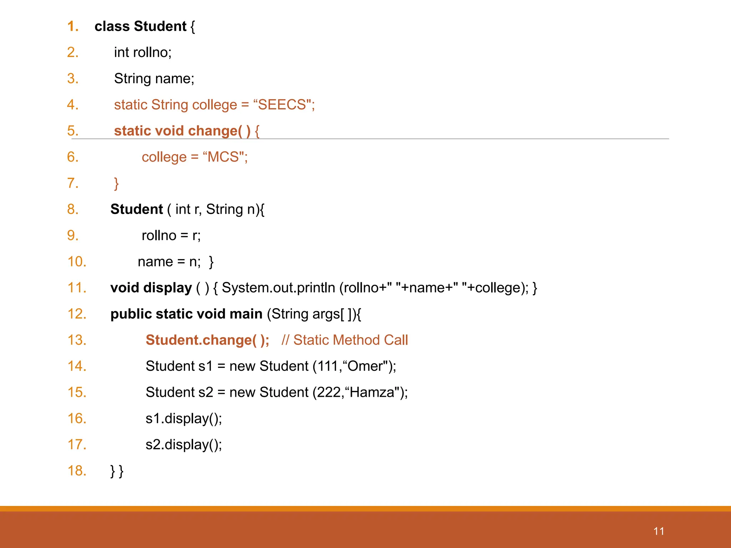Viewport: 731px width, 548px height.
Task: Click the 'public static void main' line
Action: coord(236,314)
